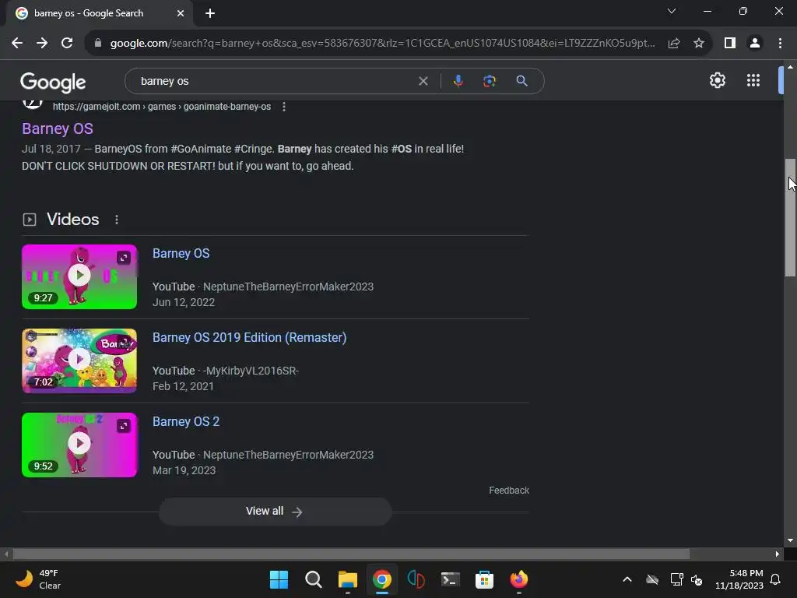The height and width of the screenshot is (598, 797).
Task: Open a new tab
Action: click(x=210, y=14)
